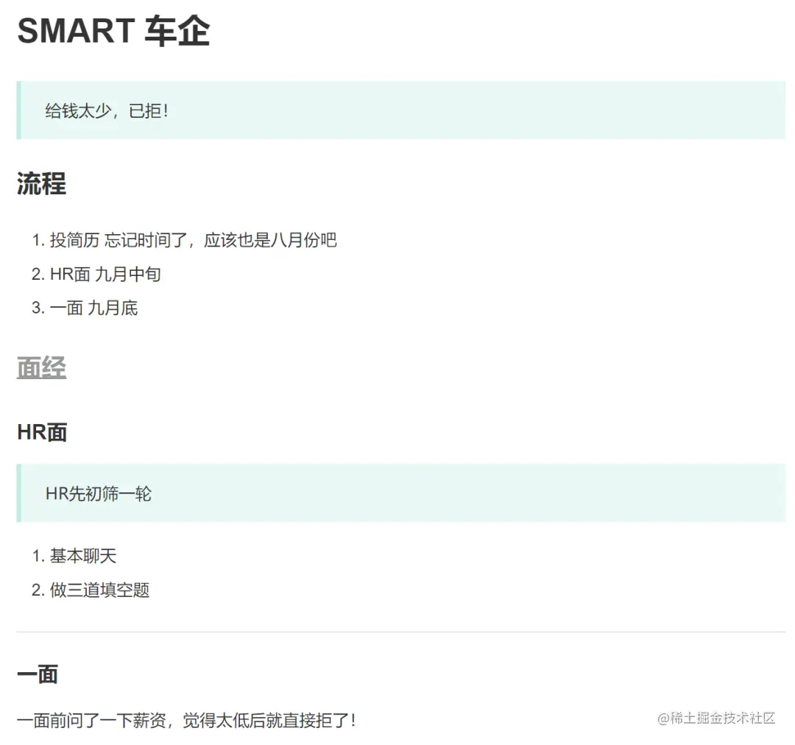The width and height of the screenshot is (795, 745).
Task: Click list item '基本聊天'
Action: [83, 556]
